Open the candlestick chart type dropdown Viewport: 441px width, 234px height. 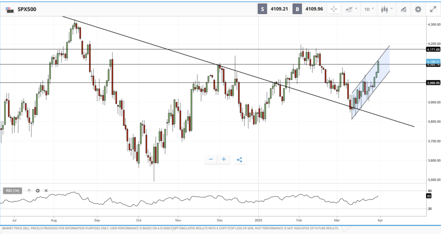pos(386,9)
